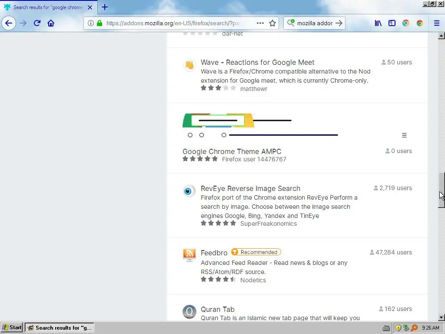
Task: Click the 162 users count
Action: point(395,309)
